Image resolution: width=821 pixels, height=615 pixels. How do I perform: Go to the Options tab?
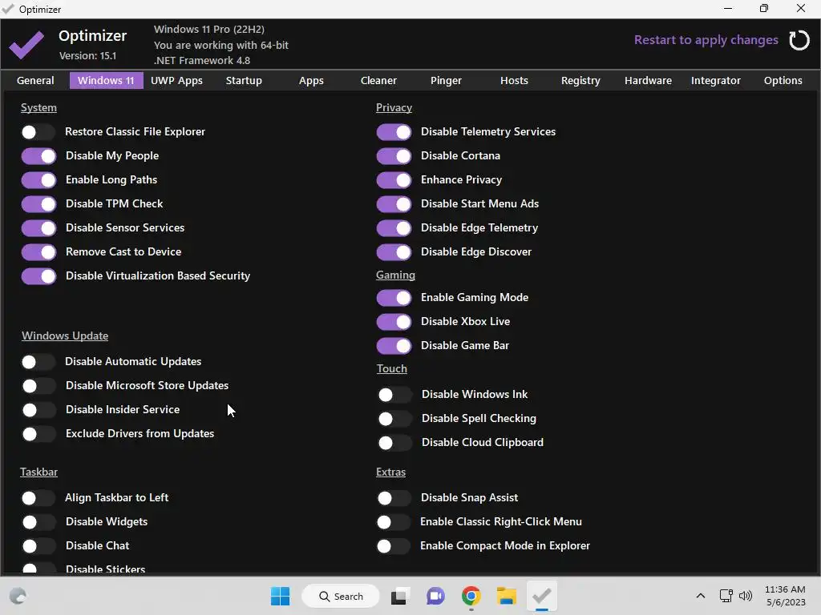pyautogui.click(x=783, y=81)
